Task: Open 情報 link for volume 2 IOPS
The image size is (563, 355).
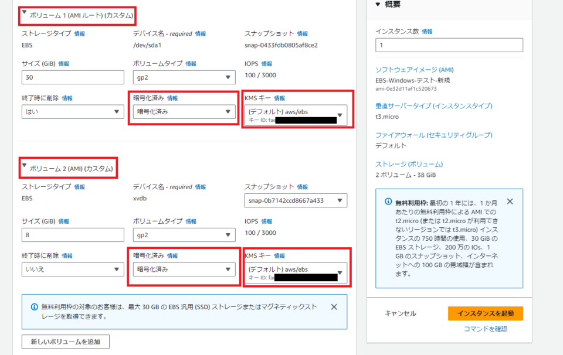Action: coord(266,221)
